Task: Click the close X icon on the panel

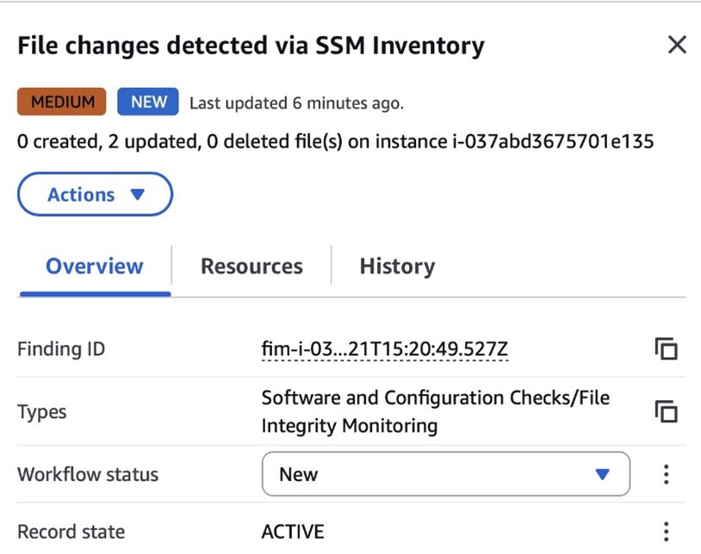Action: [677, 45]
